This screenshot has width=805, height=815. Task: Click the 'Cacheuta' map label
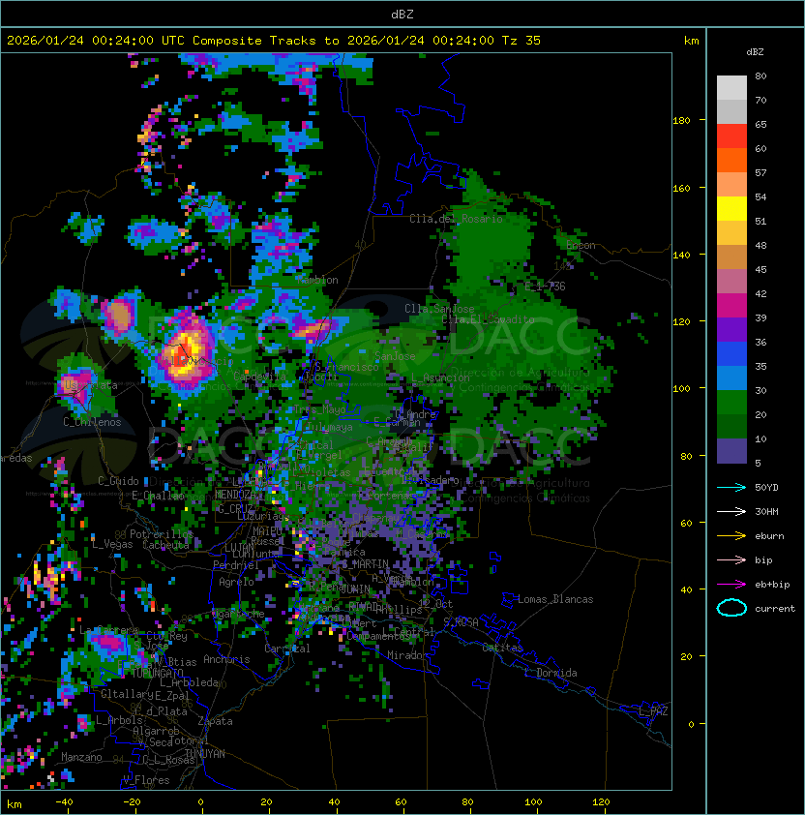point(165,545)
